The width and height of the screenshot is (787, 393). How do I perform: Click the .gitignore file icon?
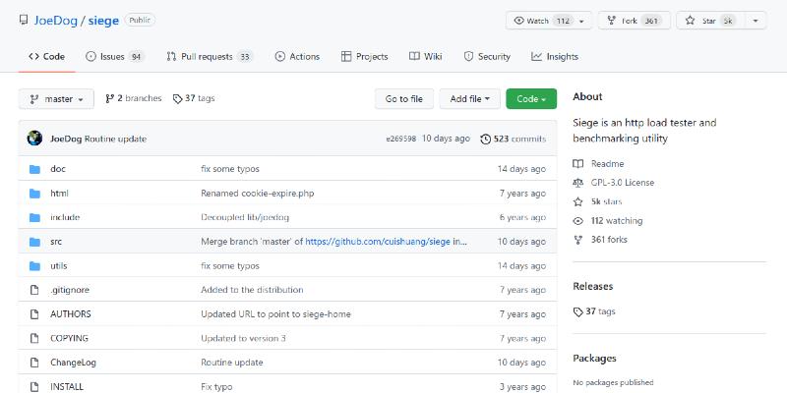pos(34,290)
